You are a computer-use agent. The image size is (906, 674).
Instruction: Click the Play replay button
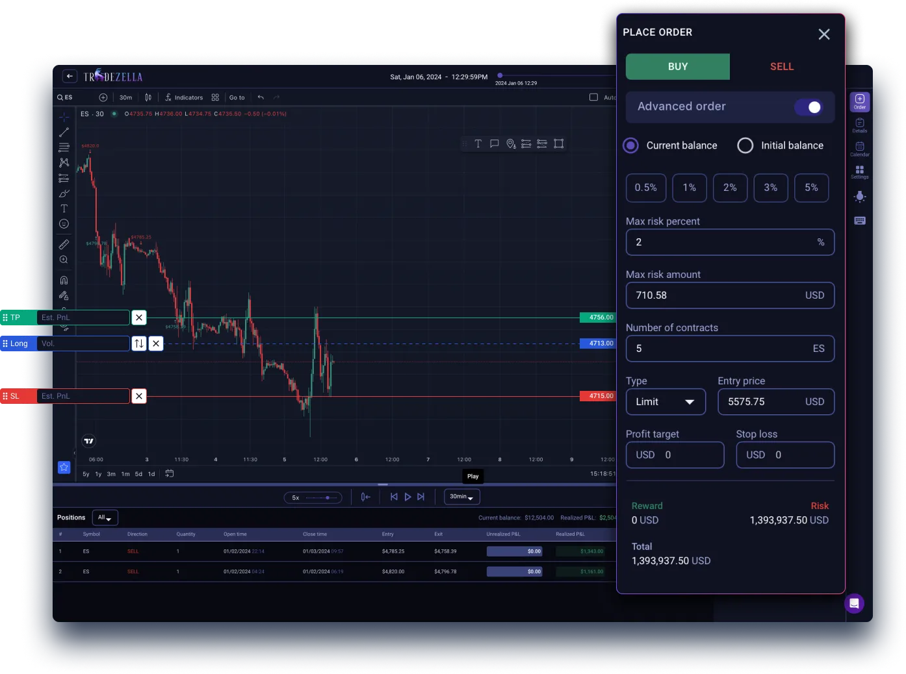[408, 497]
